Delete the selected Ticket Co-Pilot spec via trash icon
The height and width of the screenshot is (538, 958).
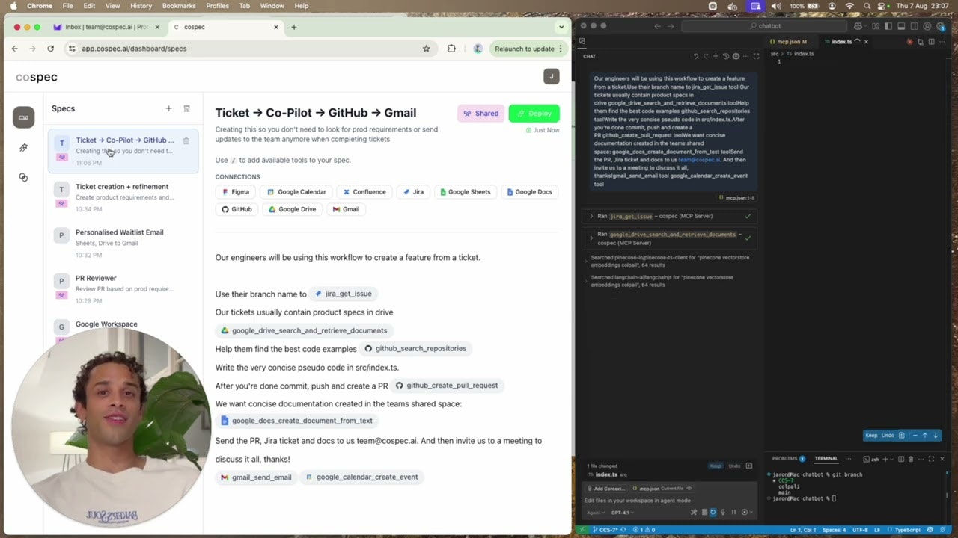(186, 140)
